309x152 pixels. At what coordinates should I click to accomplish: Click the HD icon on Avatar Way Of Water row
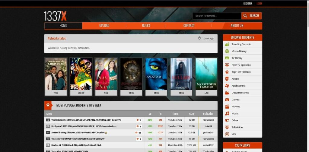(48, 132)
